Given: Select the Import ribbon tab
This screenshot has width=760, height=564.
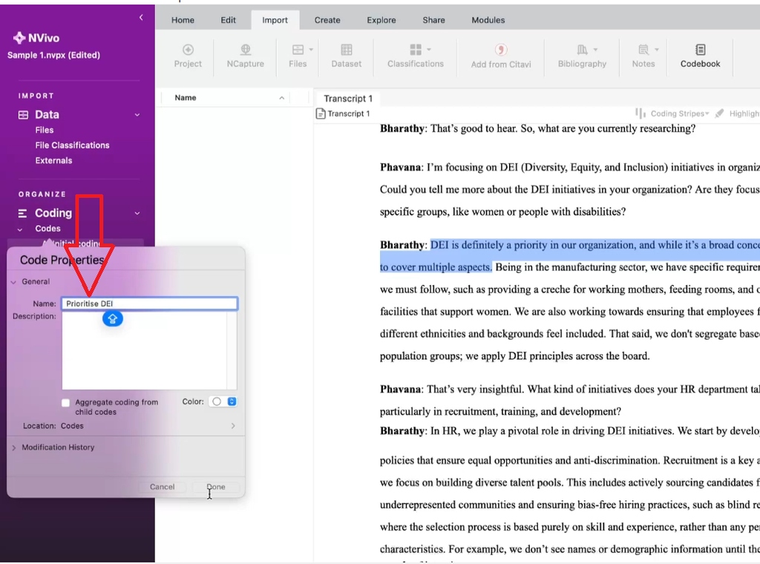Looking at the screenshot, I should point(275,20).
